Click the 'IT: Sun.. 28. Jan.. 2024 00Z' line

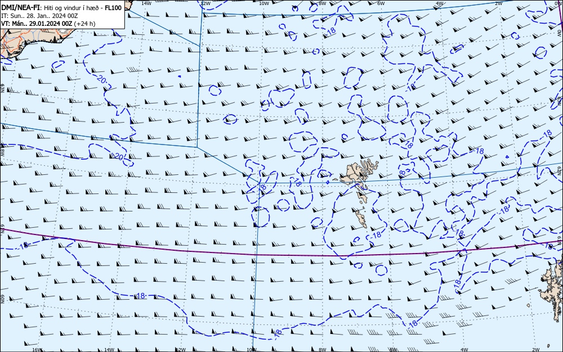click(39, 16)
